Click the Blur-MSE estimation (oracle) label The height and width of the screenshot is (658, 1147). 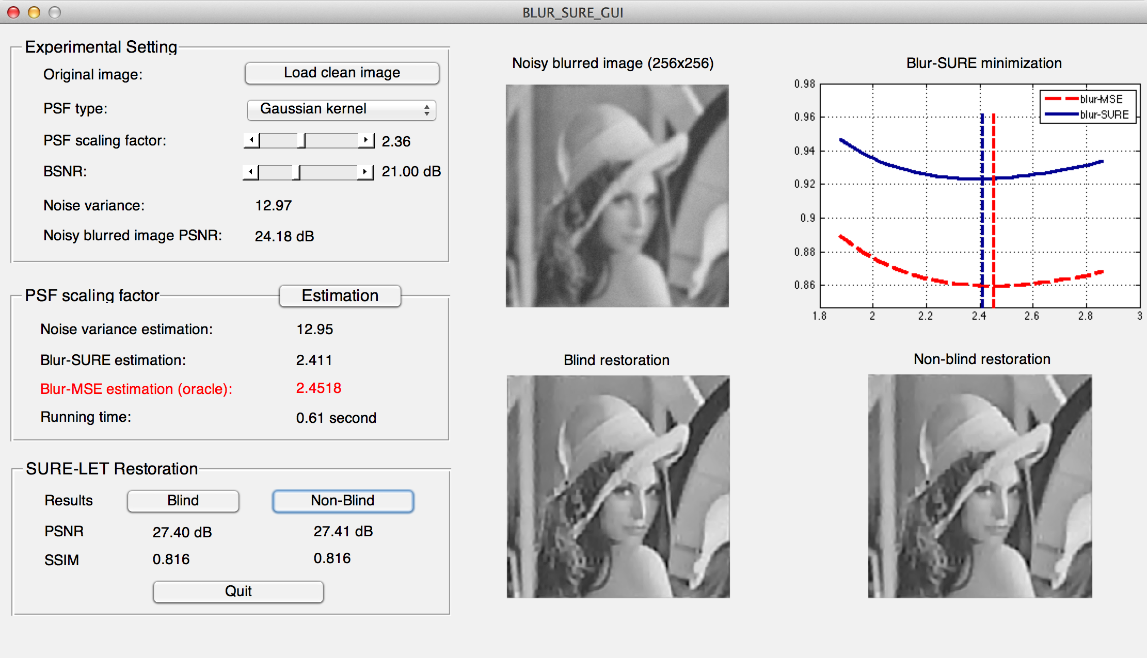[136, 389]
